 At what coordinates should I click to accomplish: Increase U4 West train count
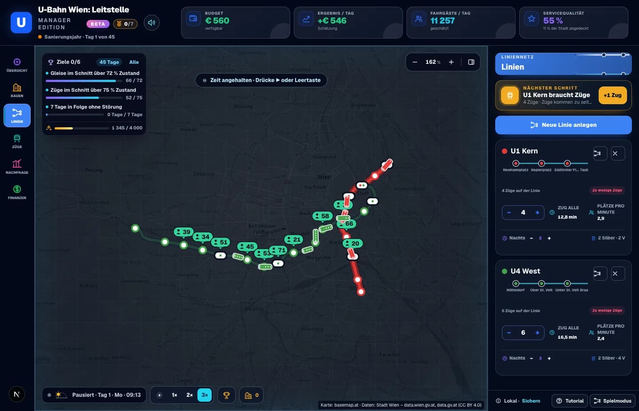pyautogui.click(x=537, y=333)
